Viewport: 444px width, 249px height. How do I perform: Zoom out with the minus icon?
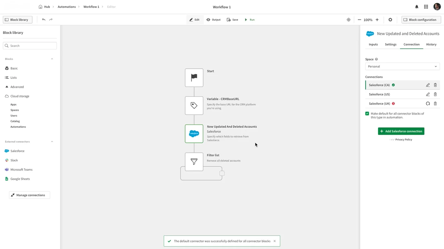tap(359, 20)
